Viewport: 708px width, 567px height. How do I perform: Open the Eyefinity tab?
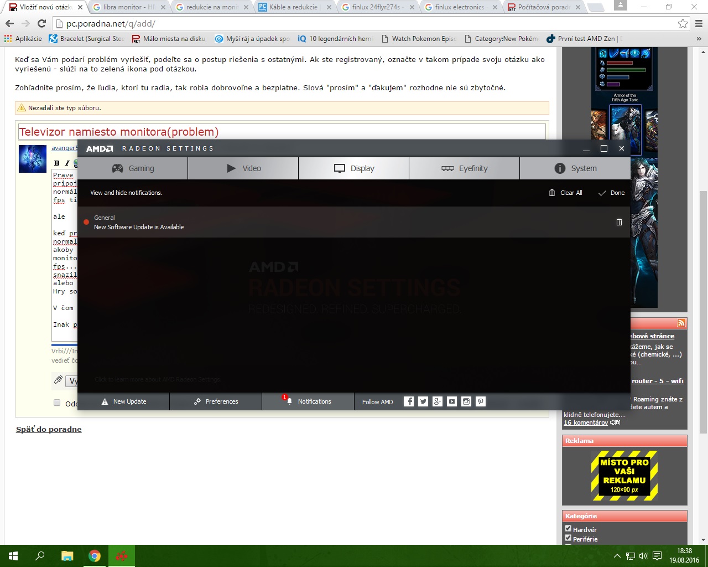coord(465,168)
